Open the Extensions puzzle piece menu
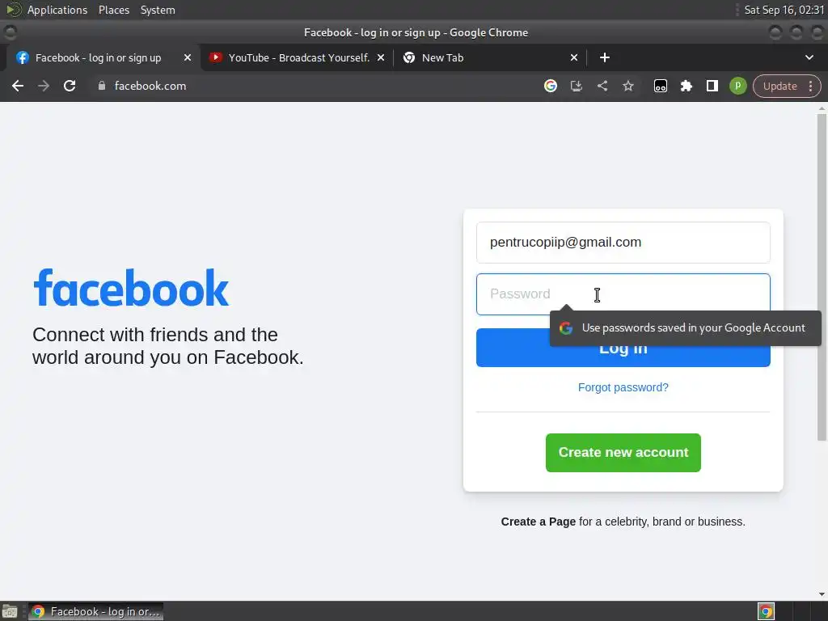Viewport: 828px width, 621px height. (x=686, y=86)
